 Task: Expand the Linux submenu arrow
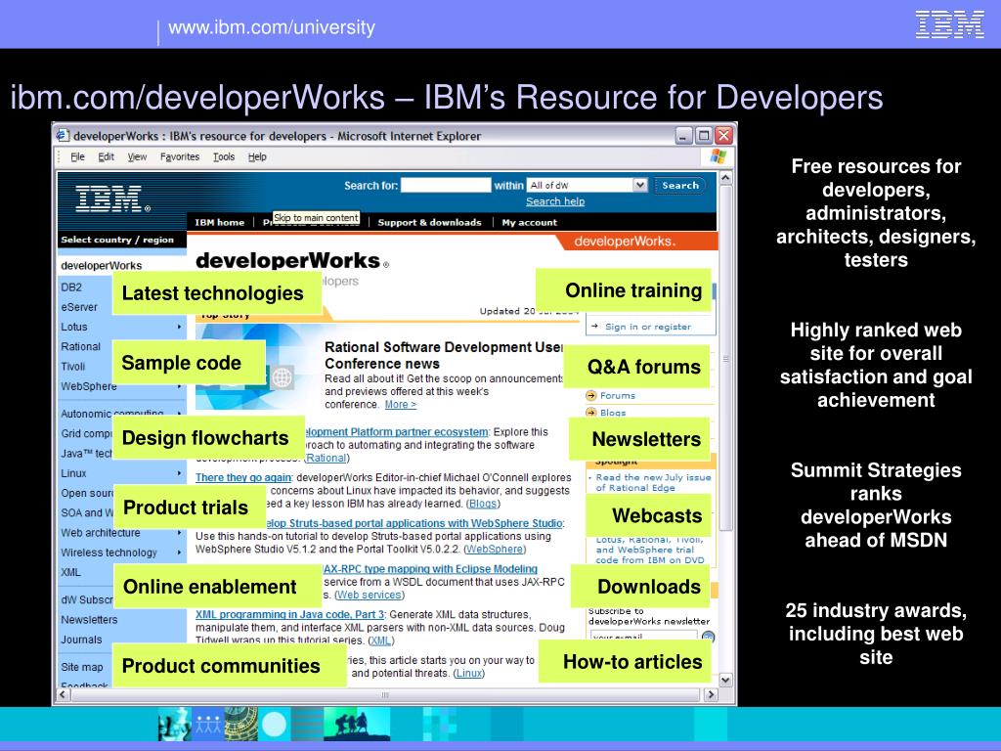180,473
